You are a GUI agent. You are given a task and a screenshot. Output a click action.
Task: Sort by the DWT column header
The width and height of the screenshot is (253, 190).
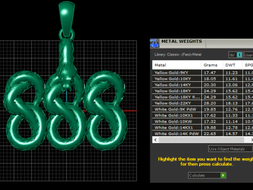[232, 65]
